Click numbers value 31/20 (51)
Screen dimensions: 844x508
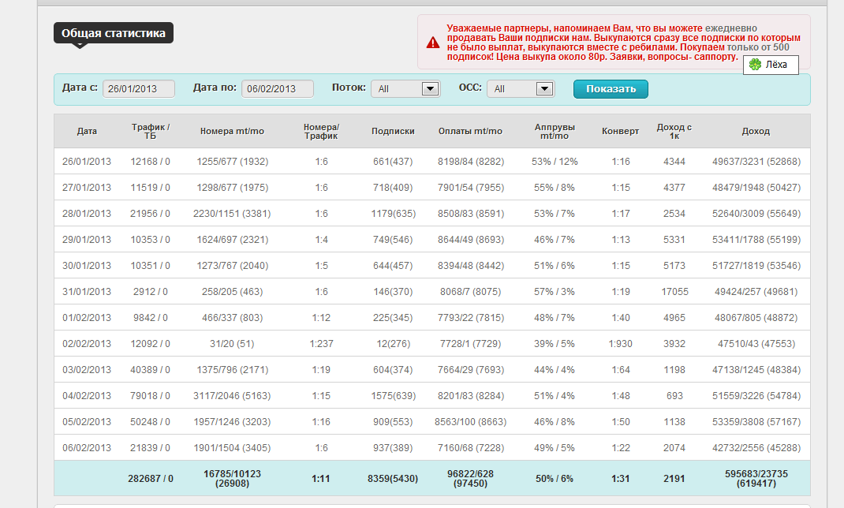click(x=232, y=343)
